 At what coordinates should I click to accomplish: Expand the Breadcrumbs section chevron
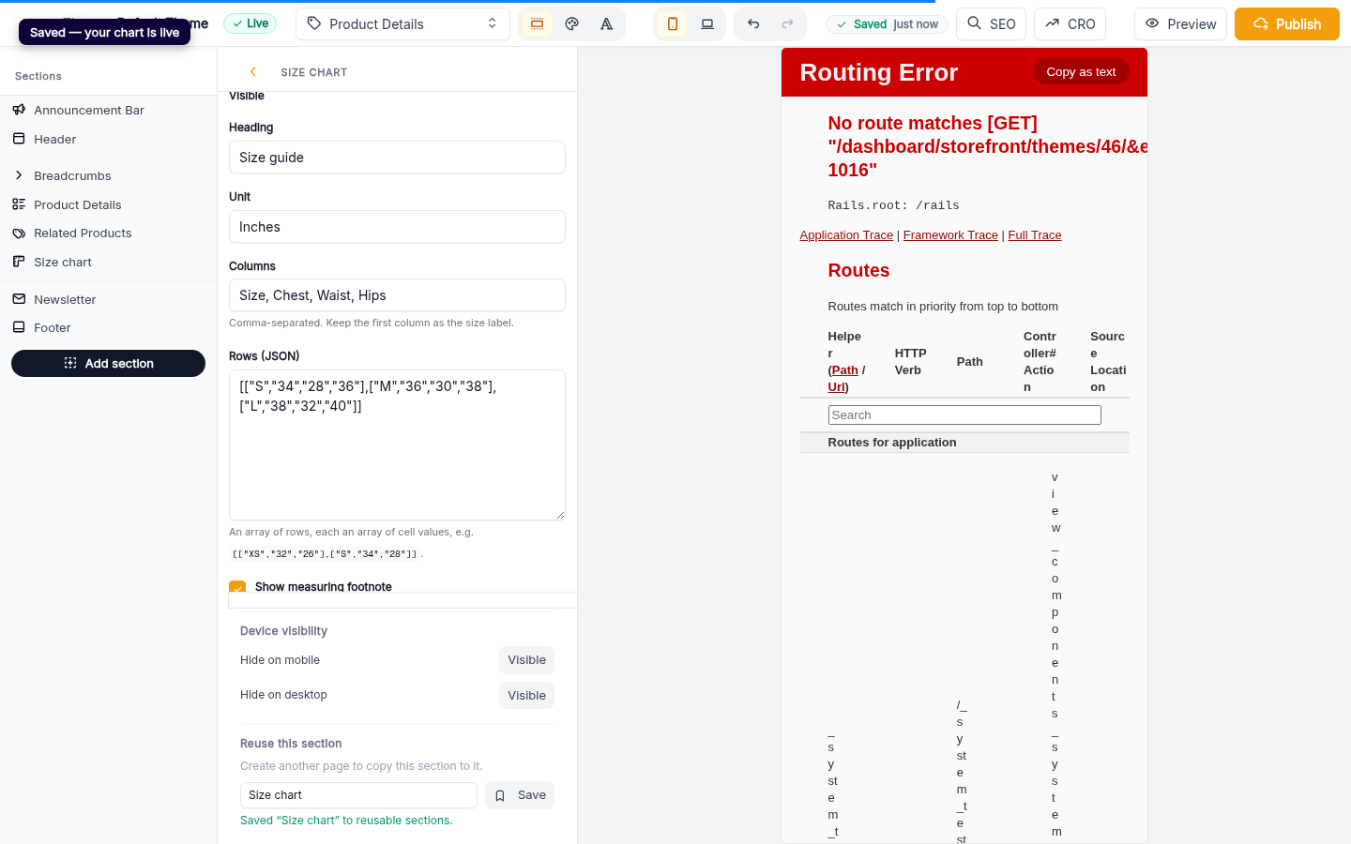click(19, 175)
